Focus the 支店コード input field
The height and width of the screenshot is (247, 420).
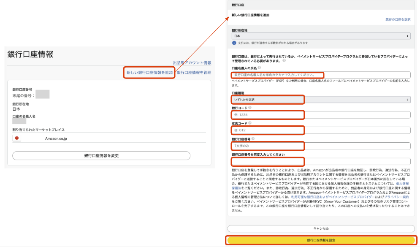coord(321,130)
